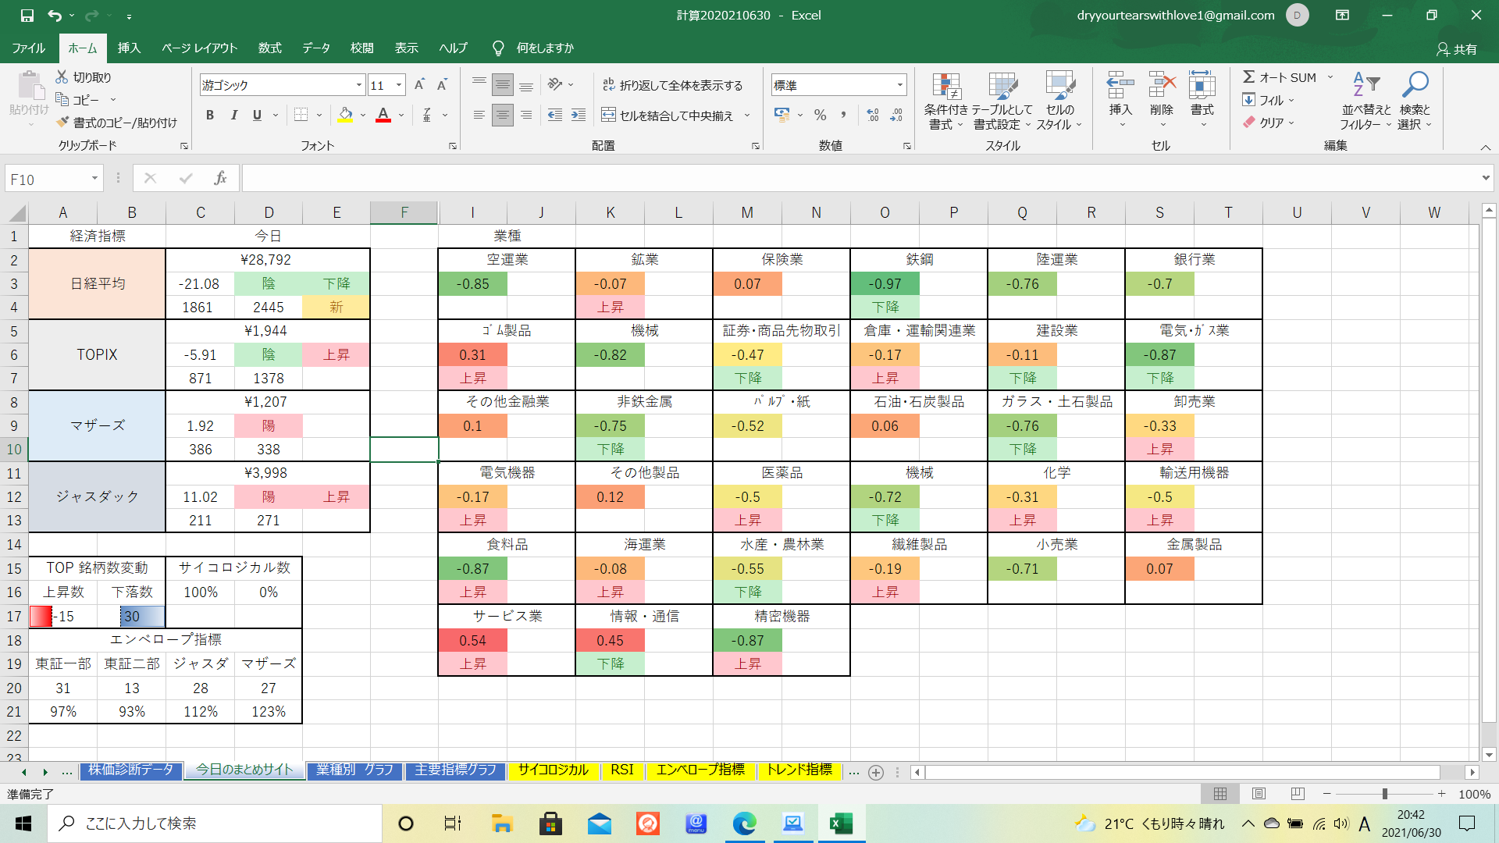Click the AutoSum sigma icon
The height and width of the screenshot is (843, 1499).
1249,76
